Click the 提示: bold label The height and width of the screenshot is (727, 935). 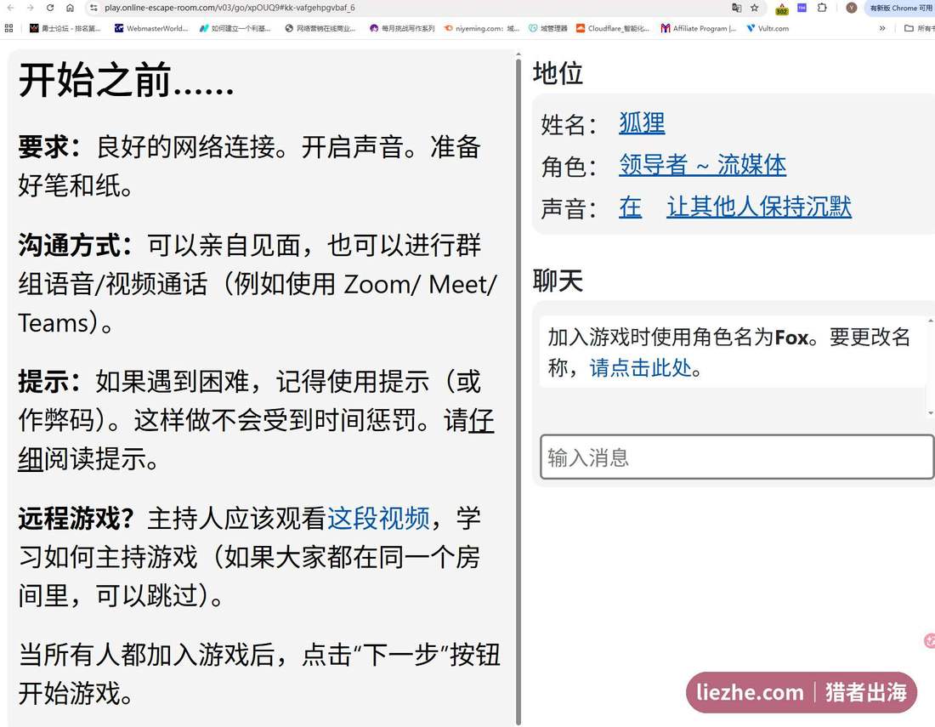click(50, 382)
